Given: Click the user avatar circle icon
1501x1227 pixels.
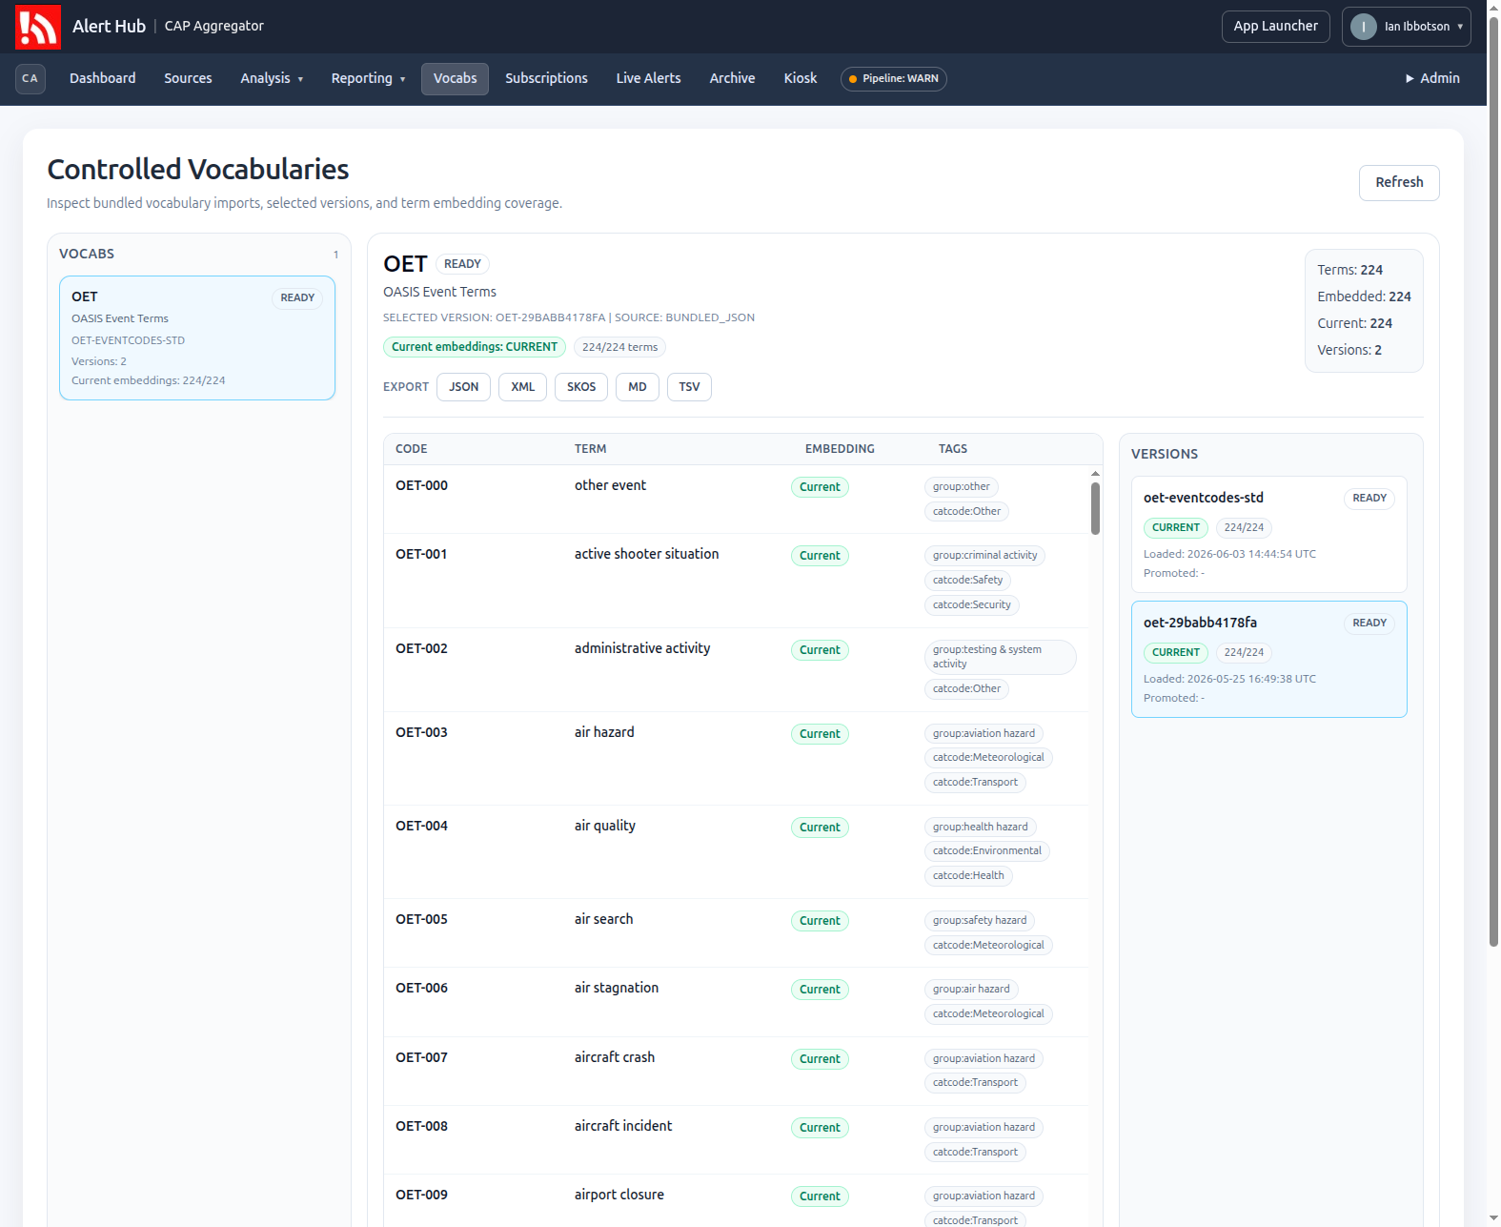Looking at the screenshot, I should click(1364, 27).
